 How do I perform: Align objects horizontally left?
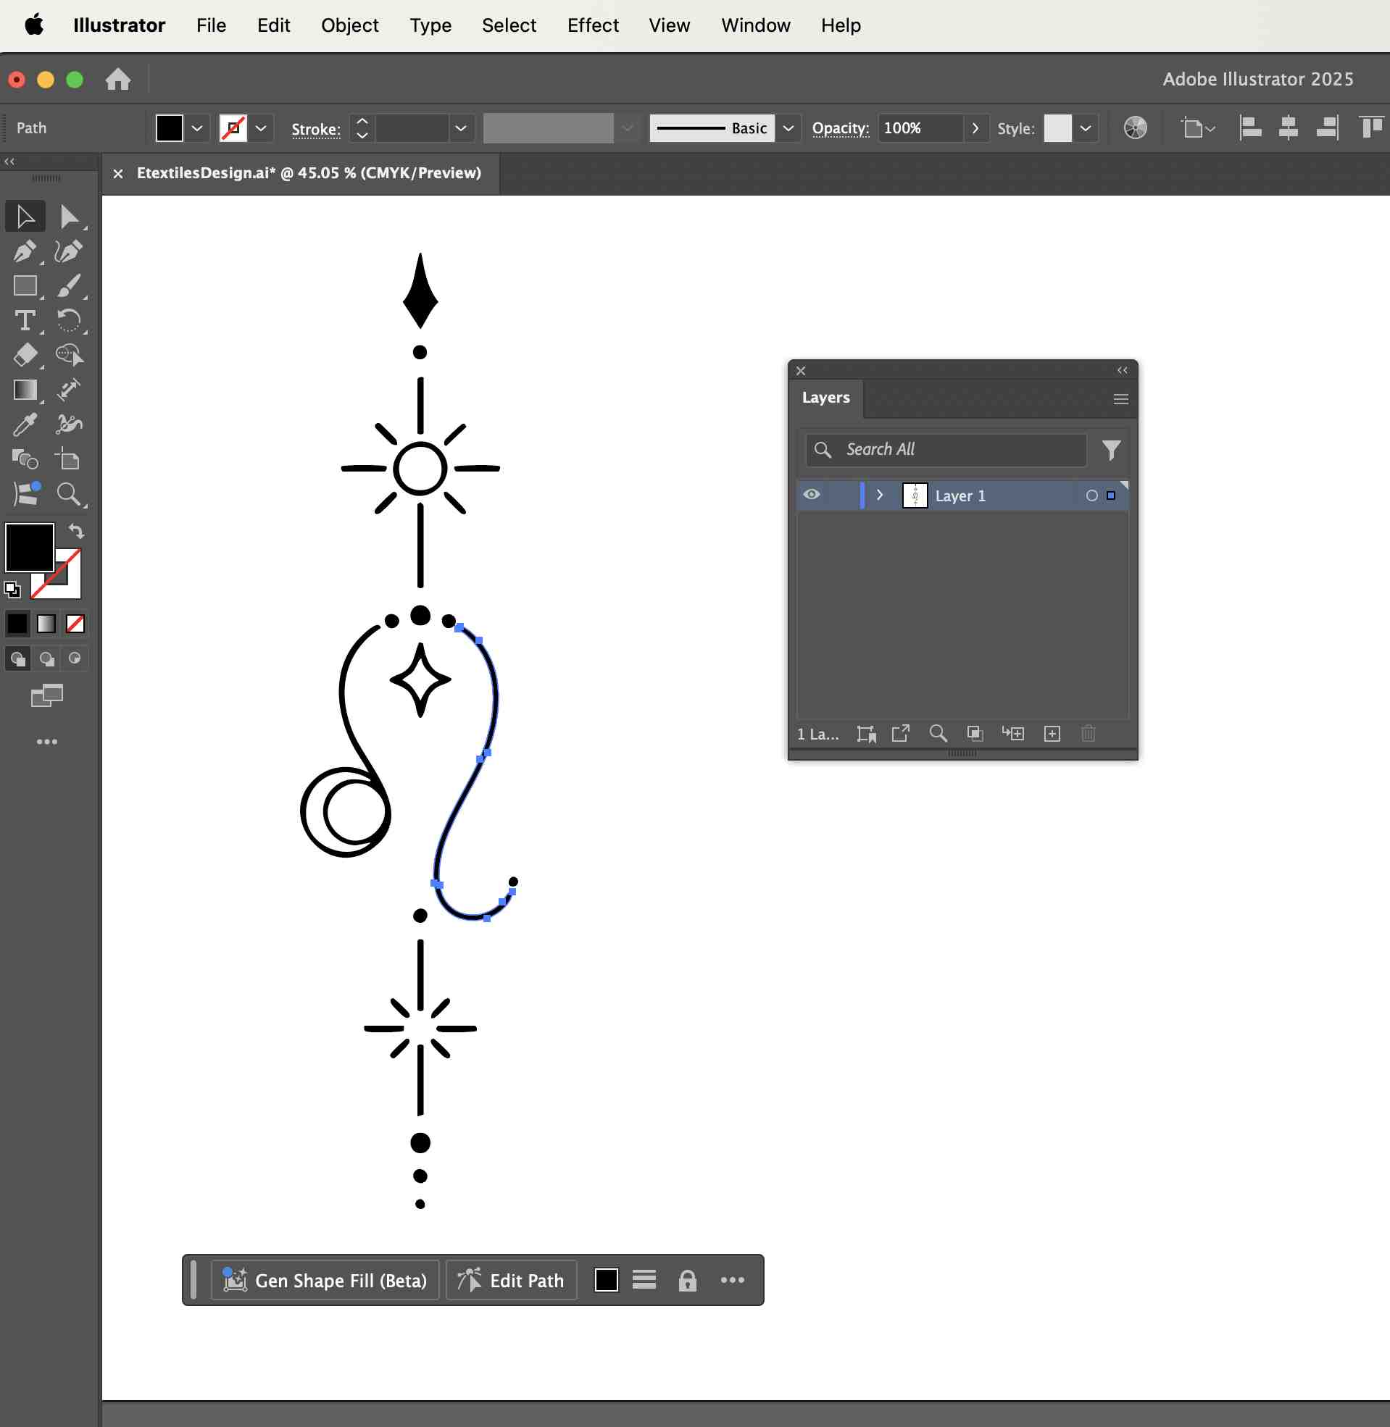1251,127
